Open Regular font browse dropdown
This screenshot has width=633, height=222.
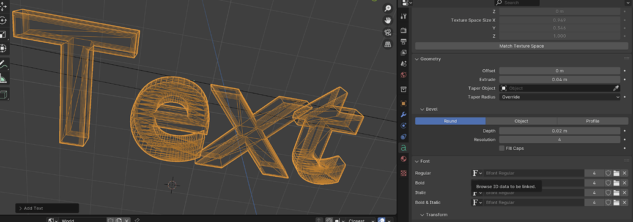pos(477,173)
